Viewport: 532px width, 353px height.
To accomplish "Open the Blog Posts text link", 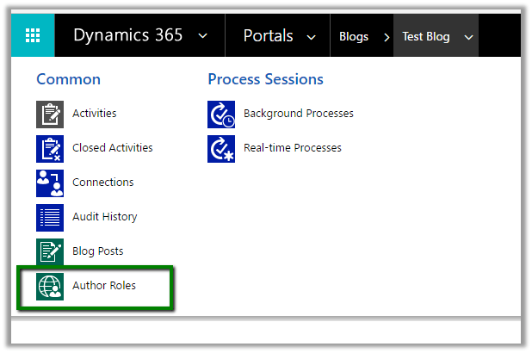I will point(98,251).
